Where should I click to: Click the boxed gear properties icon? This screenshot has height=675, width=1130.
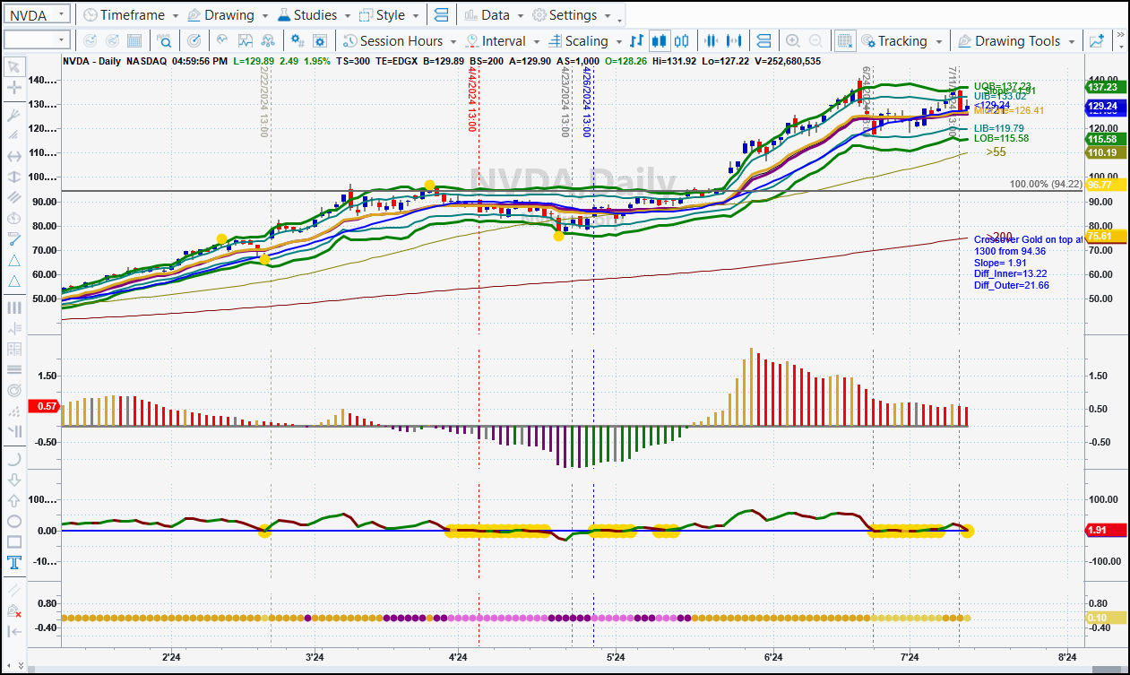pos(321,41)
